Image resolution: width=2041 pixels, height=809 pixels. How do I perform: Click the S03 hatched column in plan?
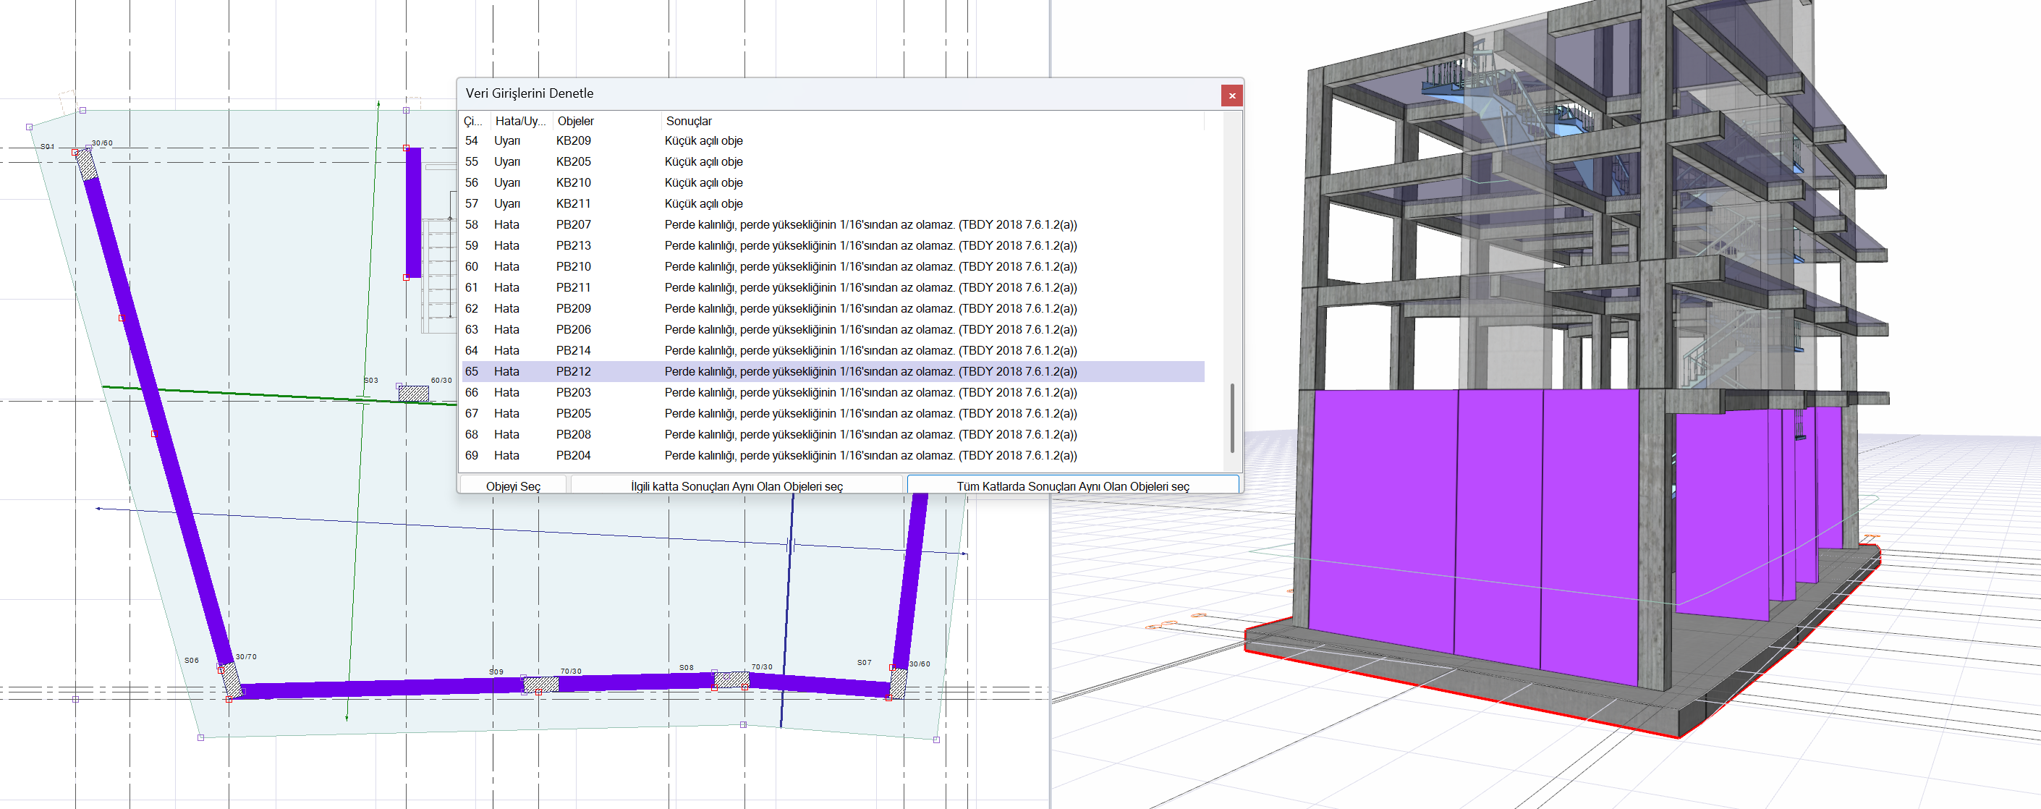click(x=413, y=393)
